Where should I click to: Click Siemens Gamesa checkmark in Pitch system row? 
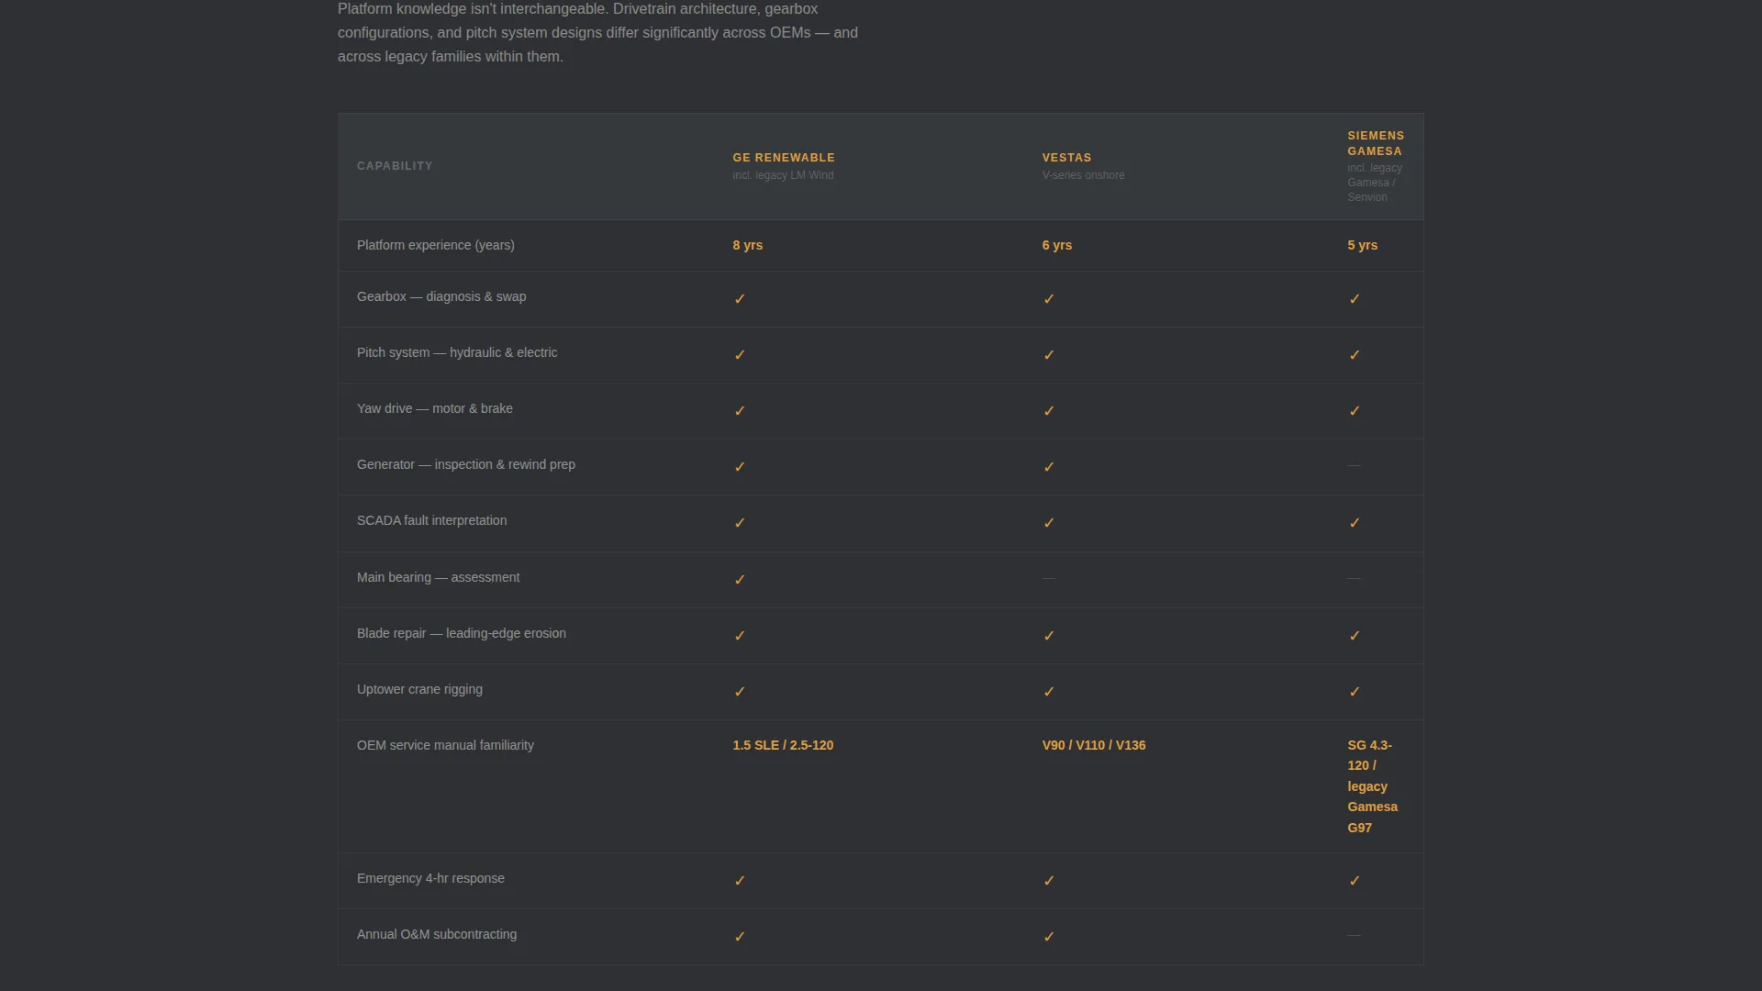tap(1355, 355)
